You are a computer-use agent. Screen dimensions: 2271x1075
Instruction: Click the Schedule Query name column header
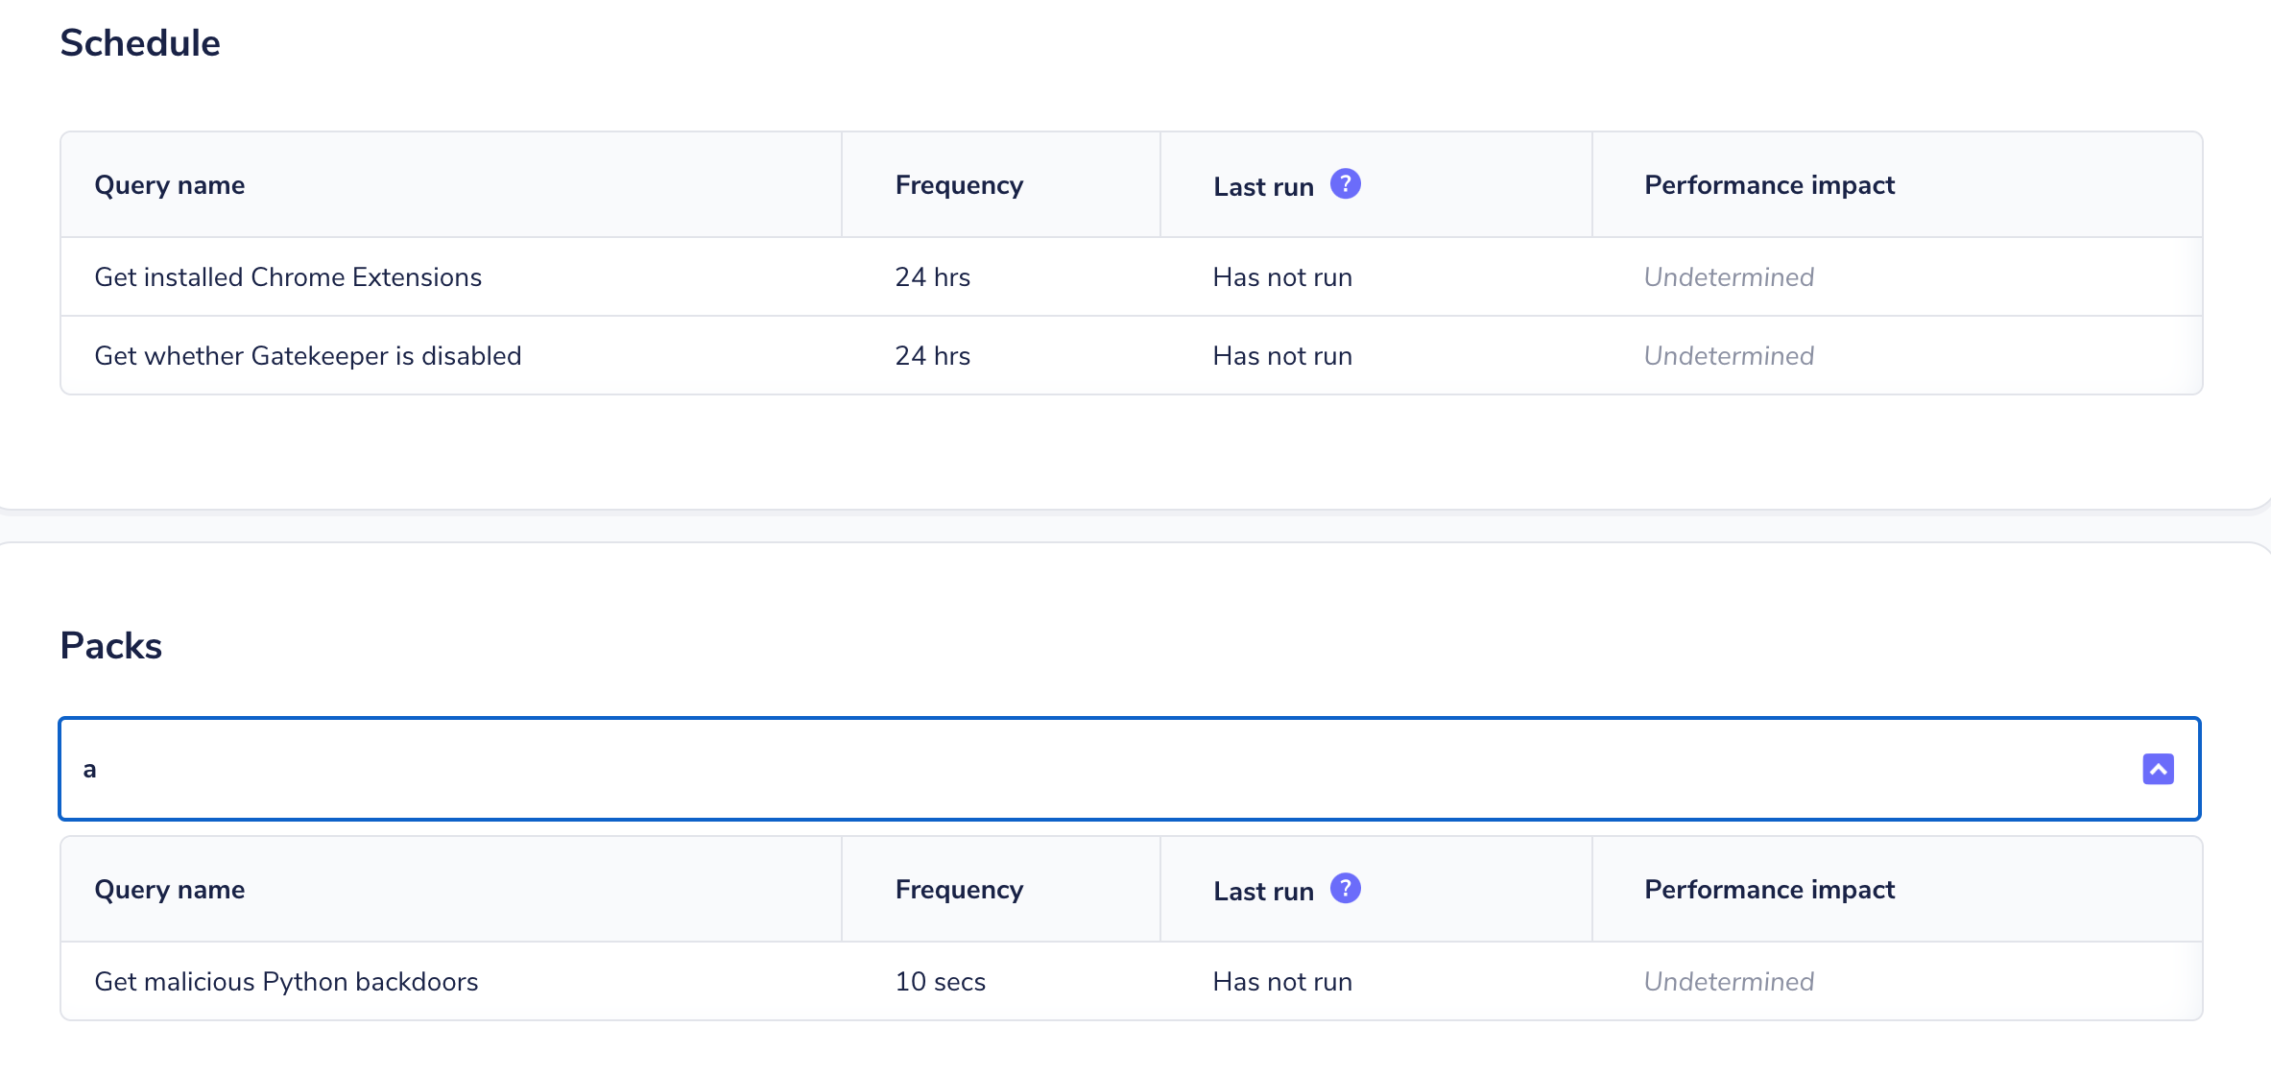pos(170,185)
